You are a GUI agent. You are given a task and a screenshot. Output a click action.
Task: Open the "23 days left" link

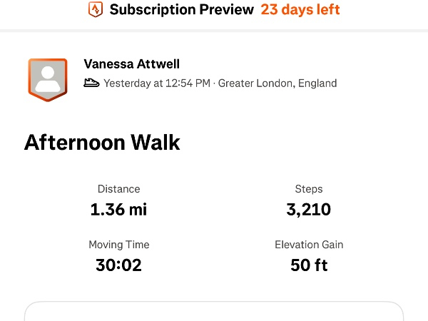point(300,10)
